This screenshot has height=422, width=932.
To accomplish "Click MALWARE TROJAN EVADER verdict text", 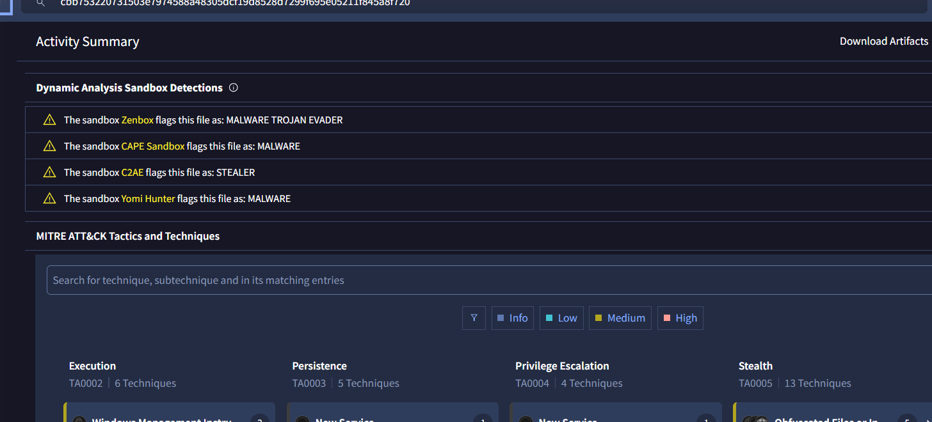I will [x=285, y=120].
